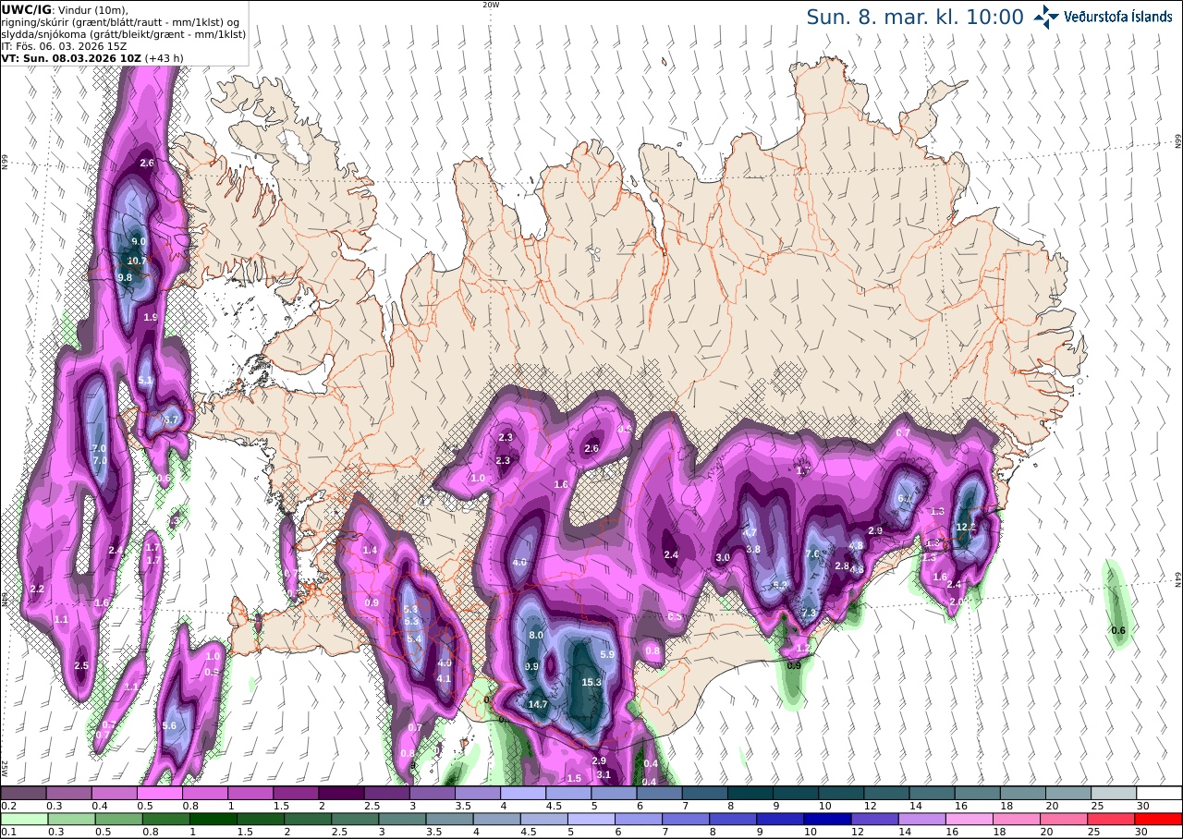
Task: Select the 'VT: Sun. 08.03.2026 10Z (+43 h)' line
Action: pyautogui.click(x=94, y=57)
